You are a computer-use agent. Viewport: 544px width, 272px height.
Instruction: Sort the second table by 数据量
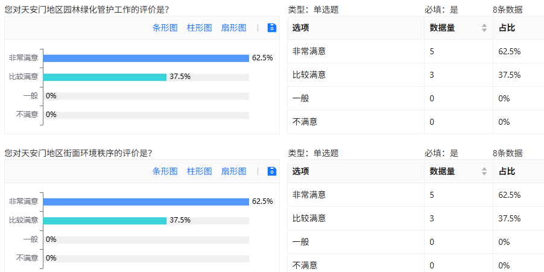tap(484, 171)
